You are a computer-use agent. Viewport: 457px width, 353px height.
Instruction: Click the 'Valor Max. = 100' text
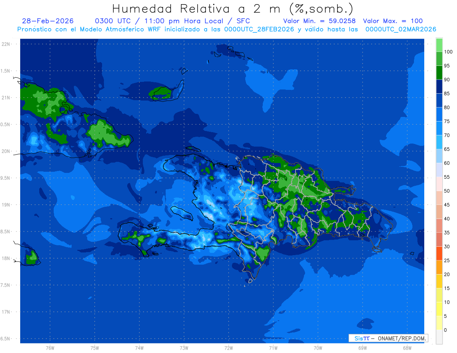(x=393, y=21)
